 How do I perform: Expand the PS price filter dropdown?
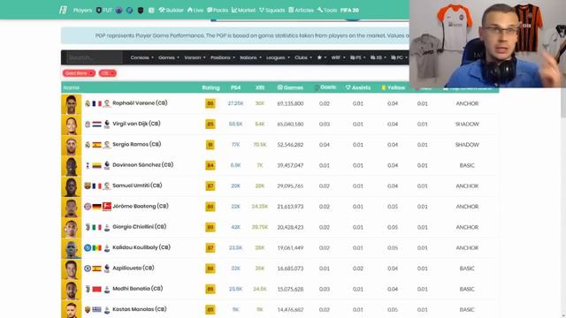357,57
